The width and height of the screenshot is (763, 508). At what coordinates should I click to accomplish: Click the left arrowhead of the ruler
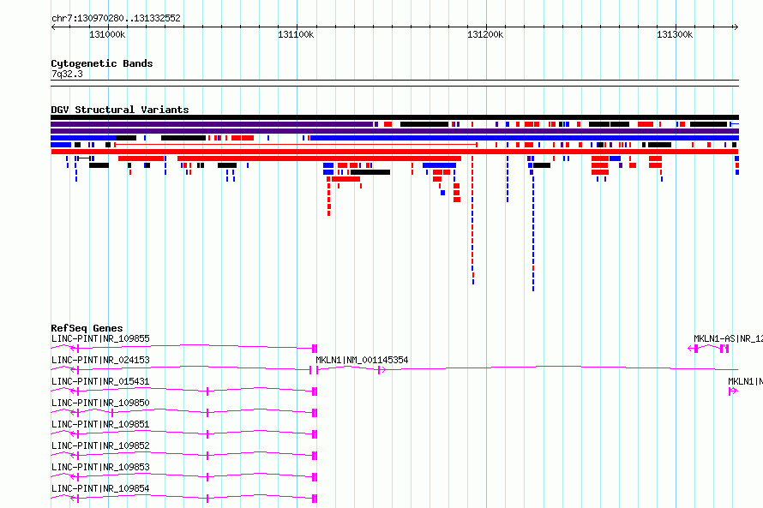53,27
